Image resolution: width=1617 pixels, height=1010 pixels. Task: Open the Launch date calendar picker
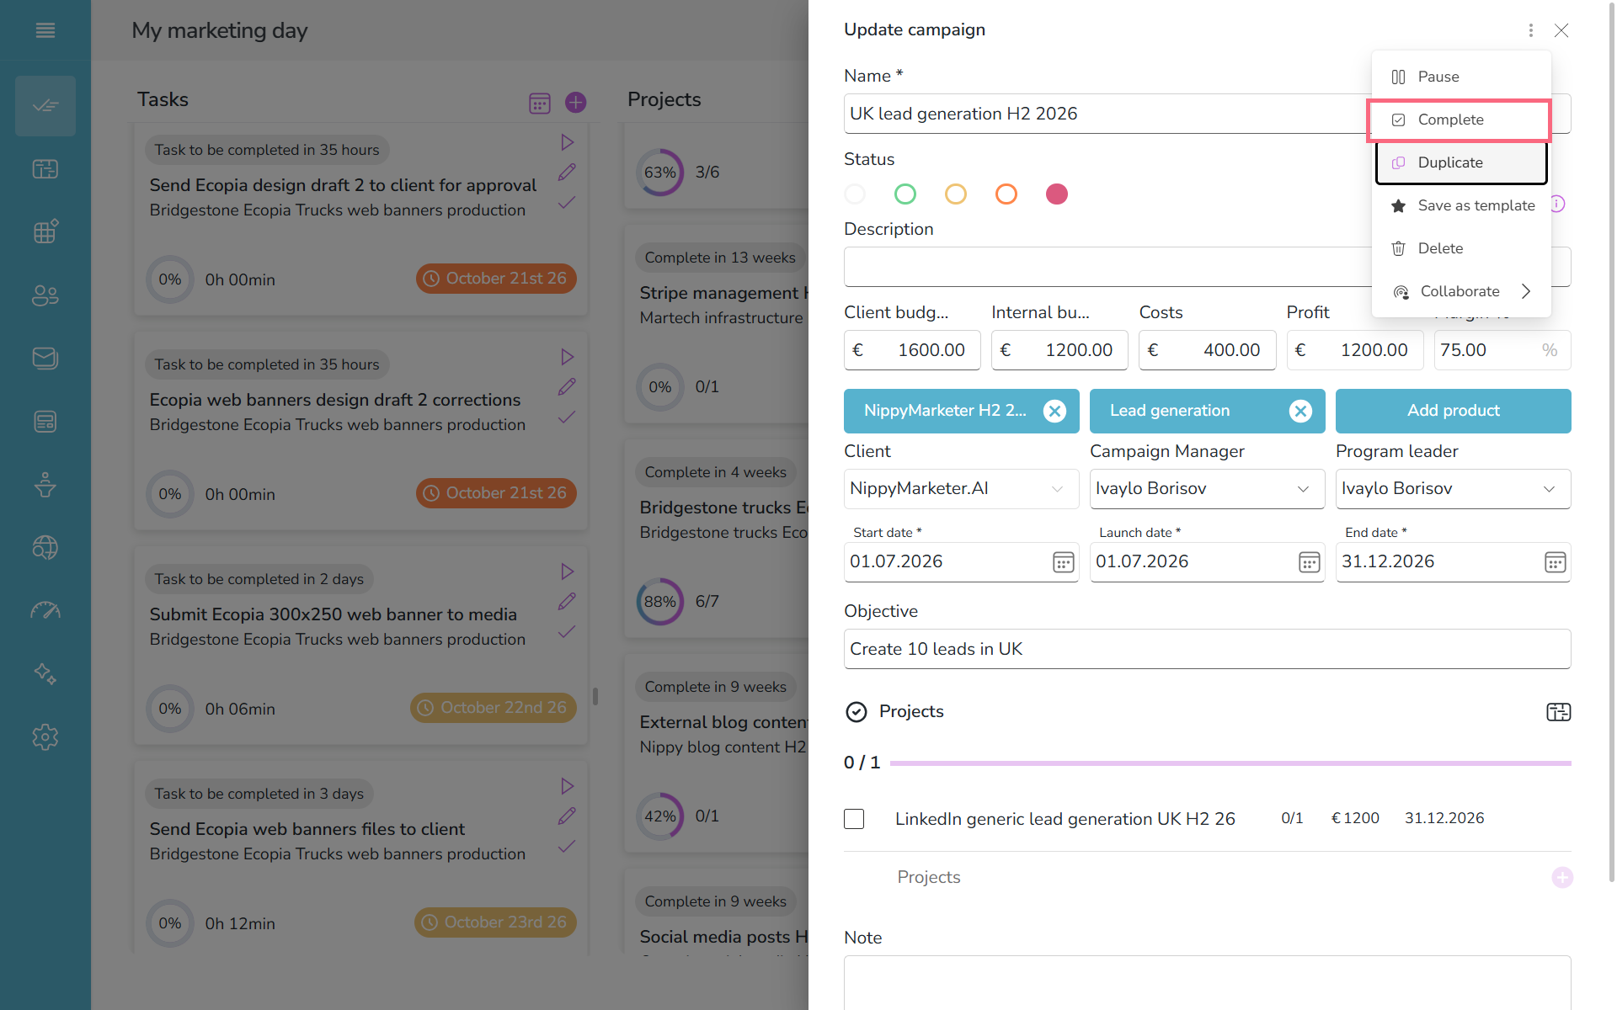[x=1309, y=562]
